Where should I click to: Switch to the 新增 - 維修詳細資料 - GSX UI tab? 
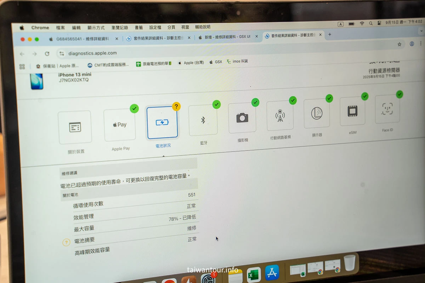[227, 36]
